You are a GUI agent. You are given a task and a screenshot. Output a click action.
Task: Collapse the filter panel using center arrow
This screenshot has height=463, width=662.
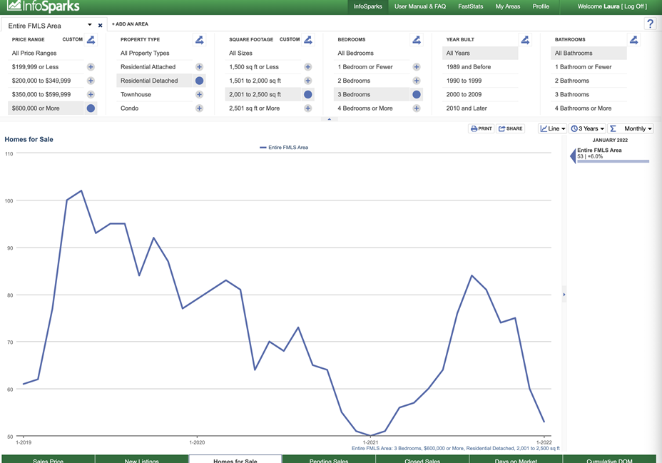329,119
